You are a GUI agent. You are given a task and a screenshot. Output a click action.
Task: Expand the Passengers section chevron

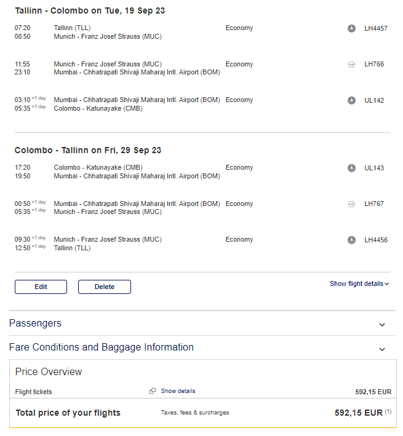coord(382,325)
